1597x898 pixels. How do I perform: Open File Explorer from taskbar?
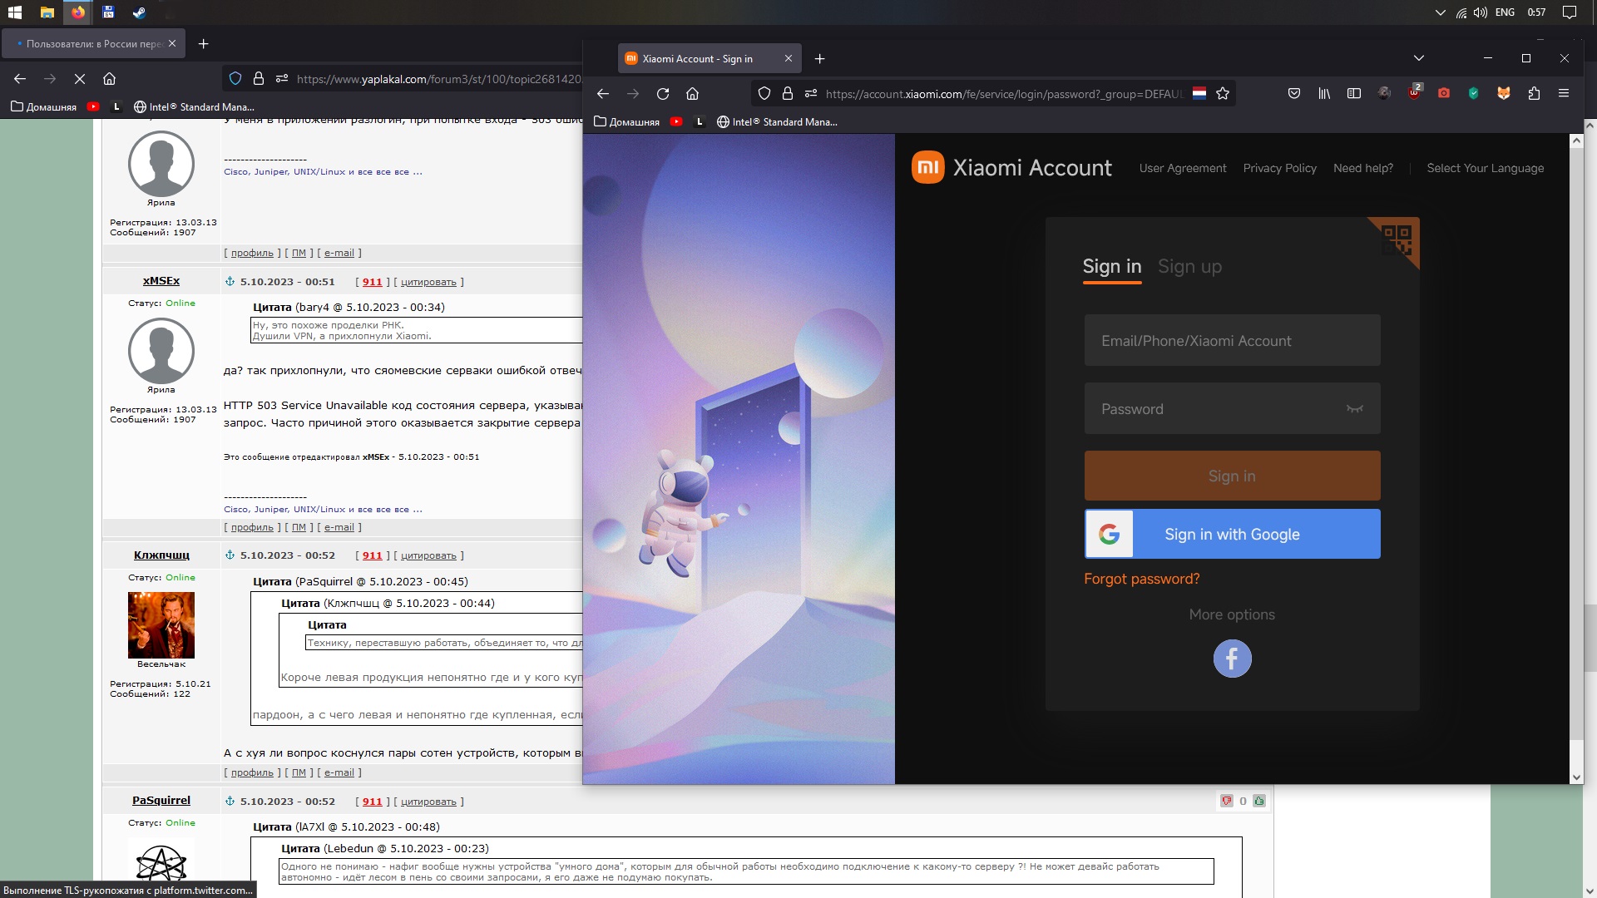click(47, 12)
